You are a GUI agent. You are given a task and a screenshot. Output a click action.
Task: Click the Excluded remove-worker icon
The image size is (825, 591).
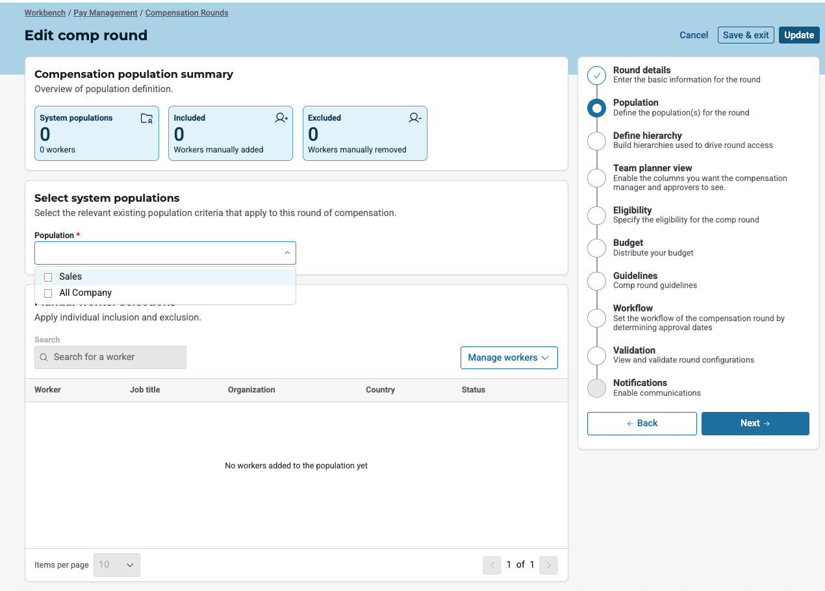[x=415, y=118]
